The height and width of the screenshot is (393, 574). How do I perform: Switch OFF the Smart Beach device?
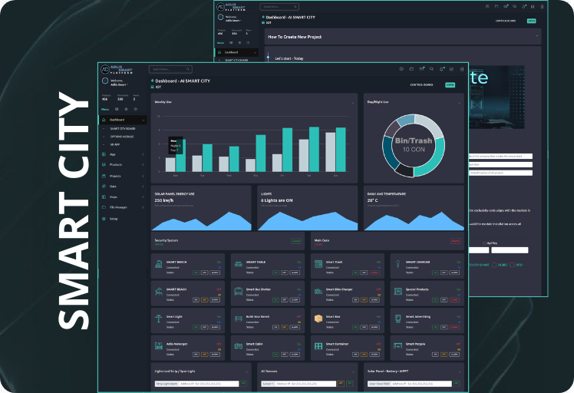pyautogui.click(x=205, y=299)
